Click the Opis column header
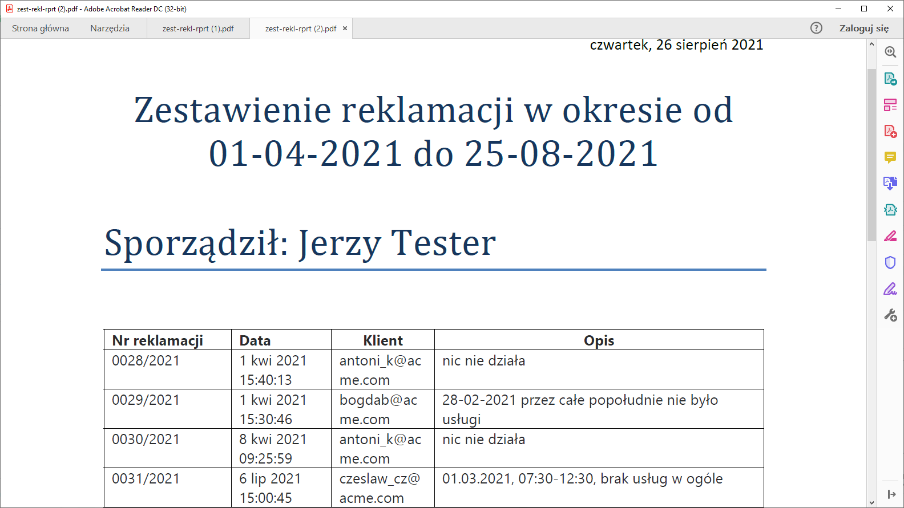Image resolution: width=904 pixels, height=508 pixels. [x=599, y=340]
